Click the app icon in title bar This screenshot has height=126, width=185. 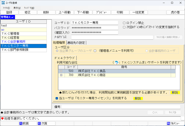tap(3, 3)
